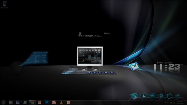
Task: Open the last pinned taskbar app icon
Action: tap(68, 102)
